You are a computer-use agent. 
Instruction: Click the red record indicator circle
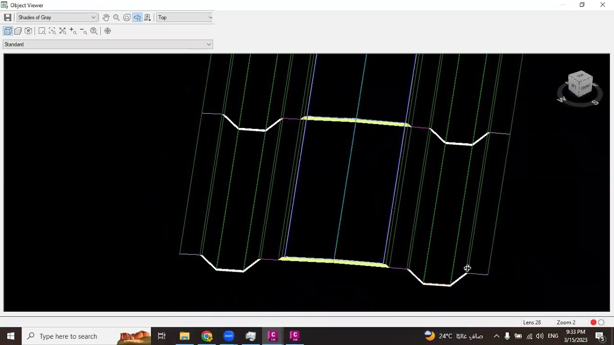pyautogui.click(x=593, y=322)
